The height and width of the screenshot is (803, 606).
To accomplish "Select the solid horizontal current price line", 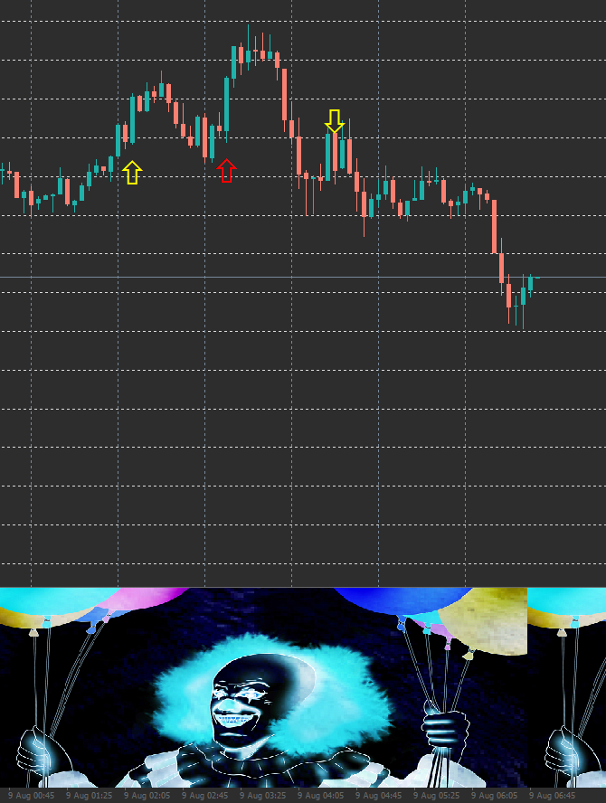I will [303, 278].
